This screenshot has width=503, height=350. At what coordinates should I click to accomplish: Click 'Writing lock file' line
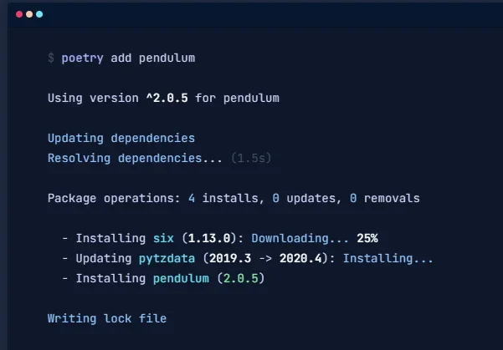coord(107,318)
